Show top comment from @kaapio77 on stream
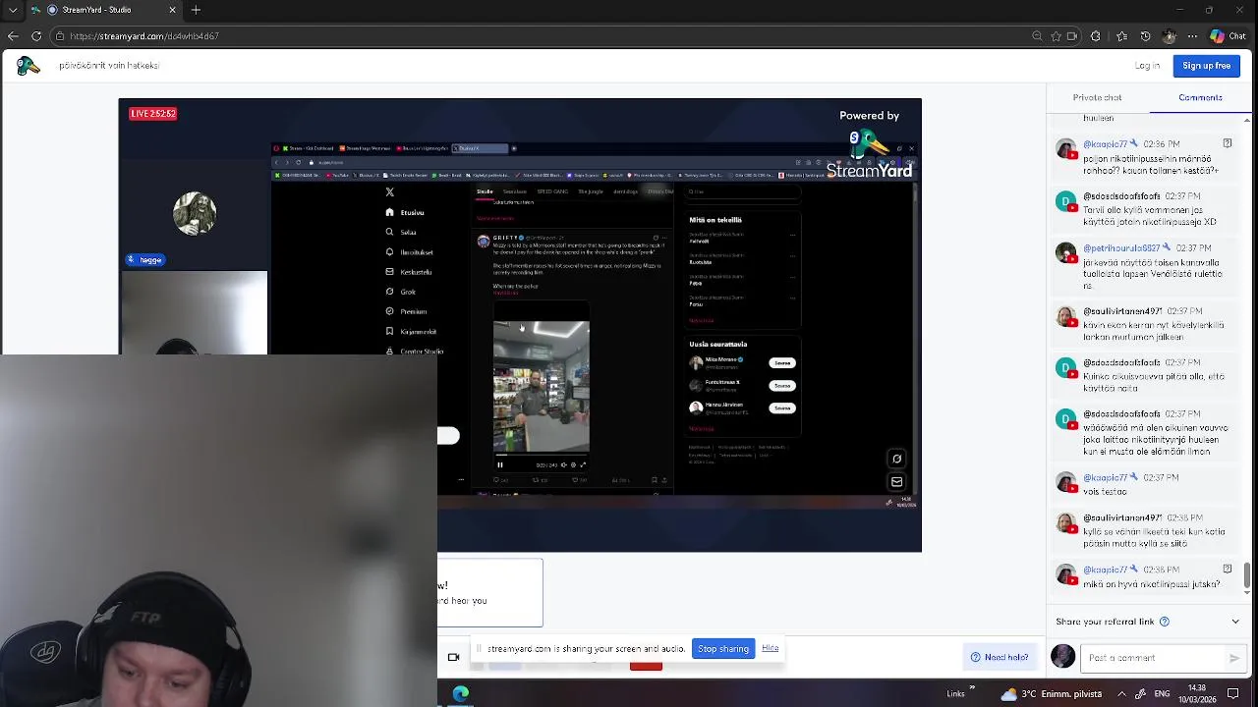The height and width of the screenshot is (707, 1258). (x=1227, y=143)
